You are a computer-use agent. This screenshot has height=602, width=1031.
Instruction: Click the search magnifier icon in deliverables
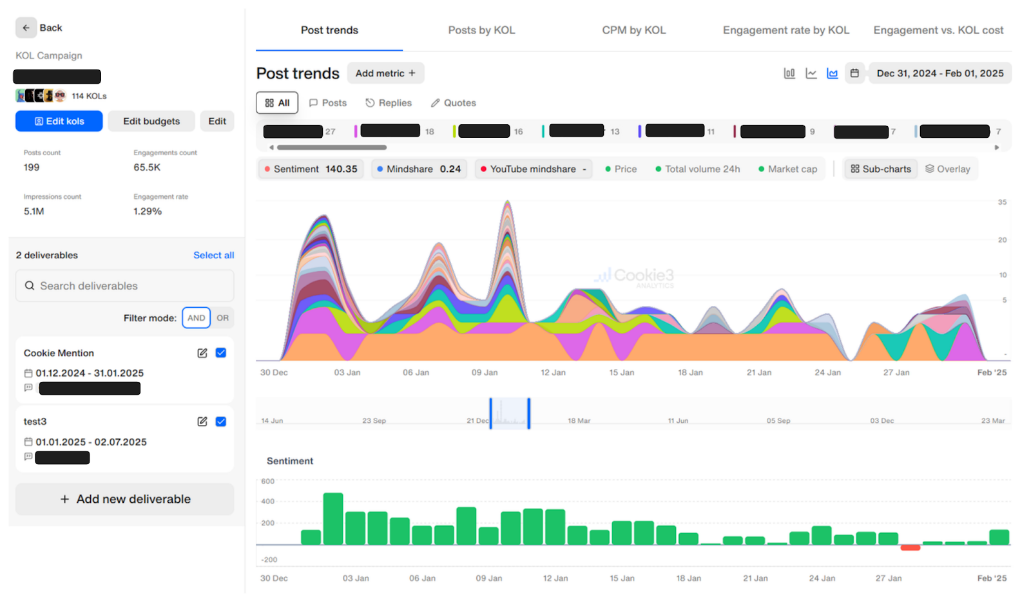(30, 286)
